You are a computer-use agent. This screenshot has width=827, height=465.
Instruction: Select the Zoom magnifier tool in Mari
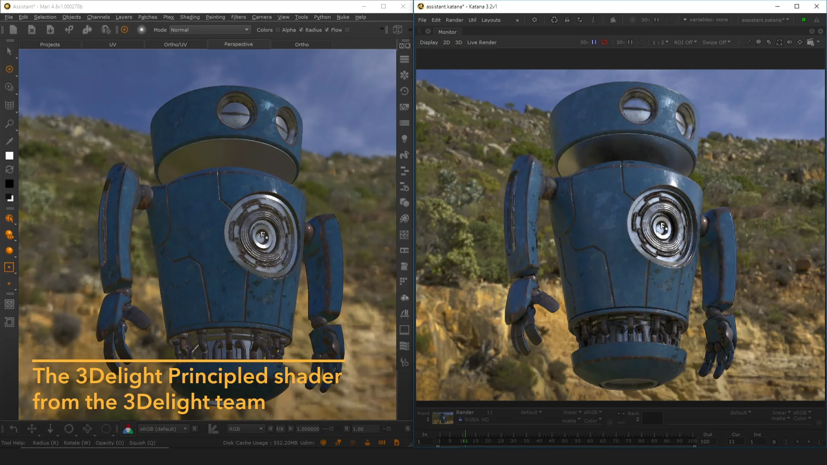coord(9,124)
